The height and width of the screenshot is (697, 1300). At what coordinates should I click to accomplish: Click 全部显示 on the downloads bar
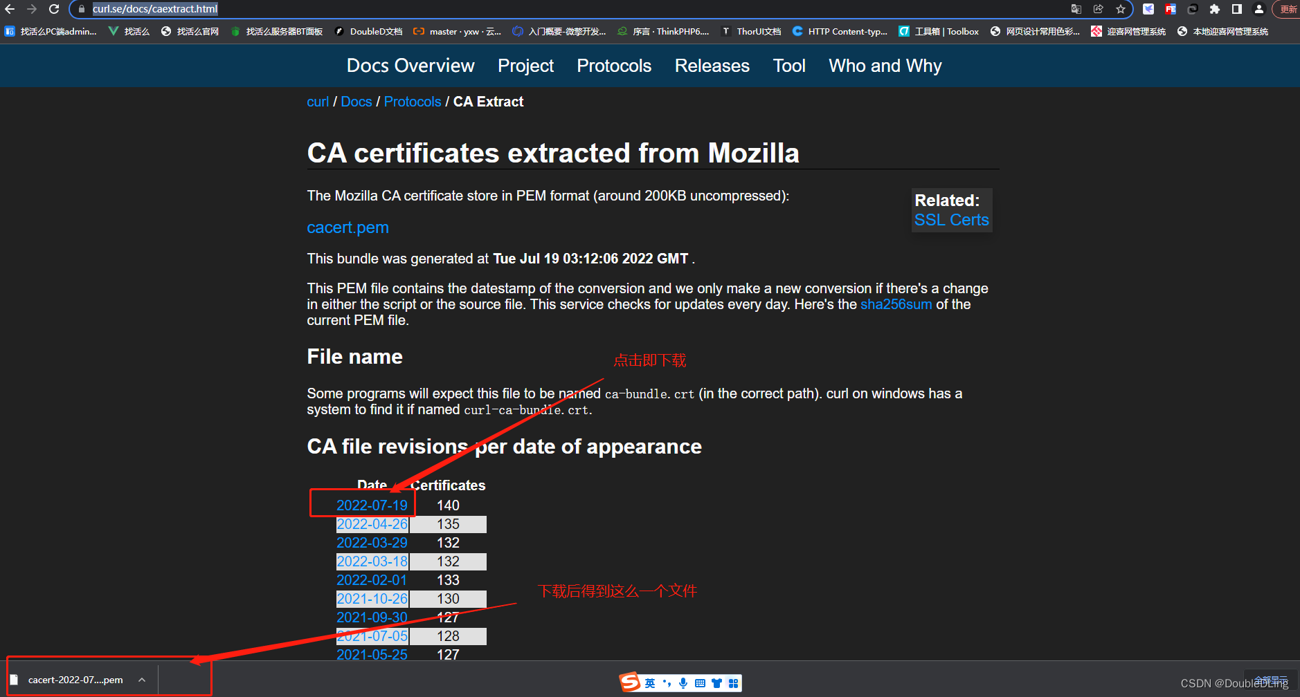[x=1270, y=680]
